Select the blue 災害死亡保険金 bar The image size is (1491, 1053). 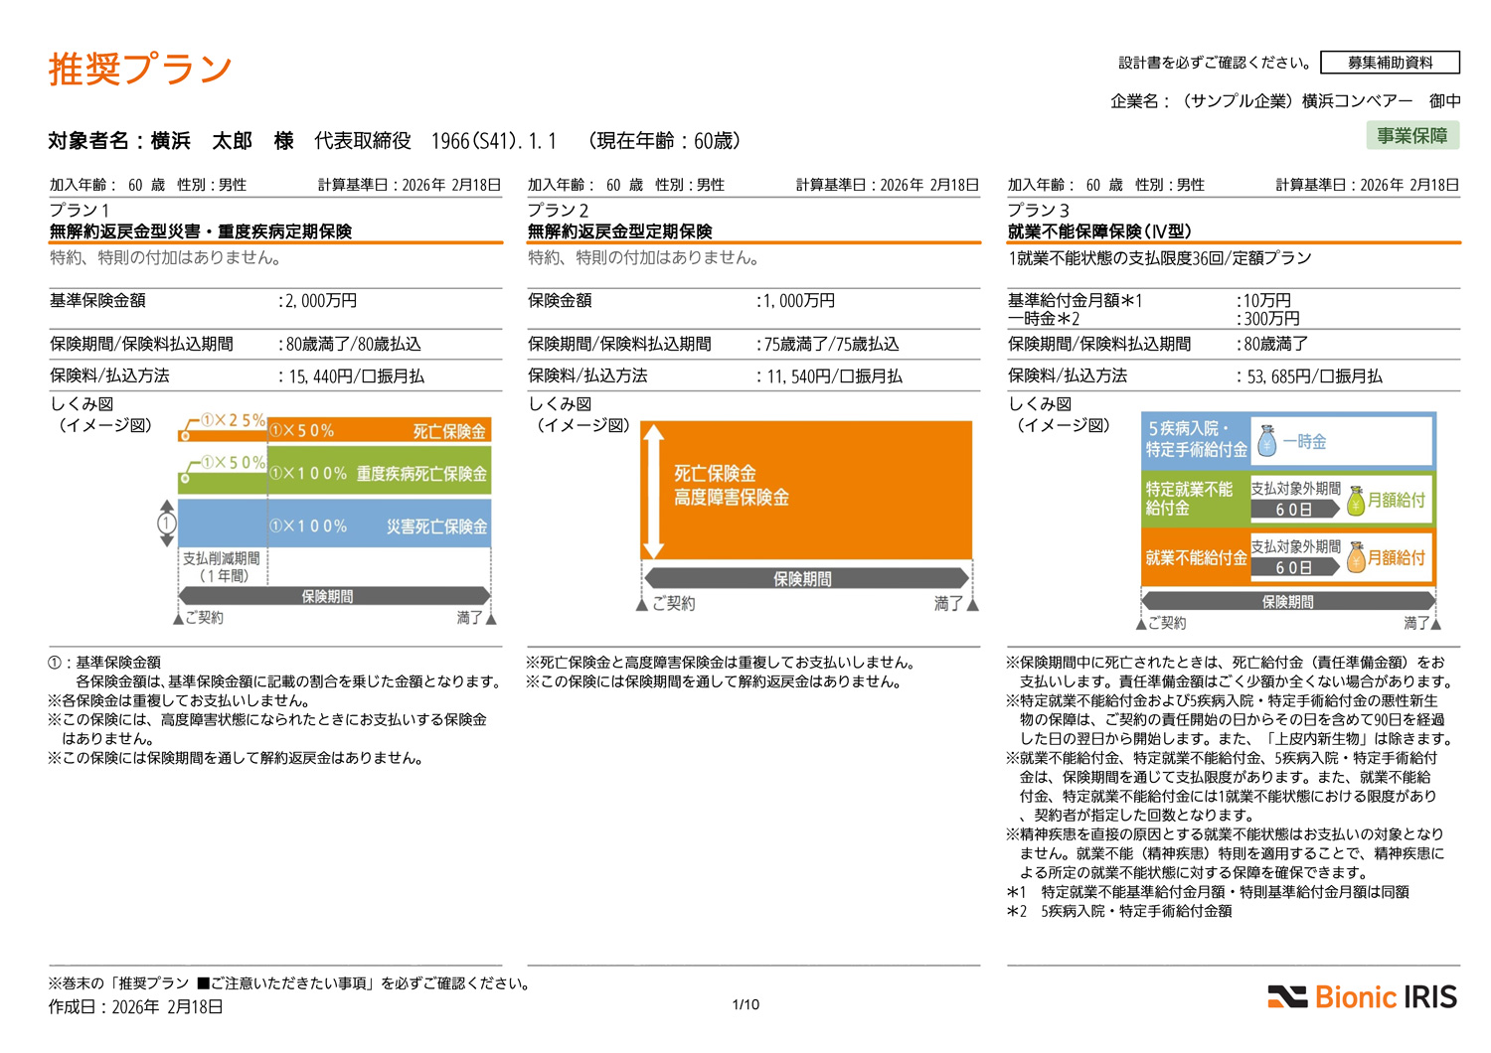(381, 526)
